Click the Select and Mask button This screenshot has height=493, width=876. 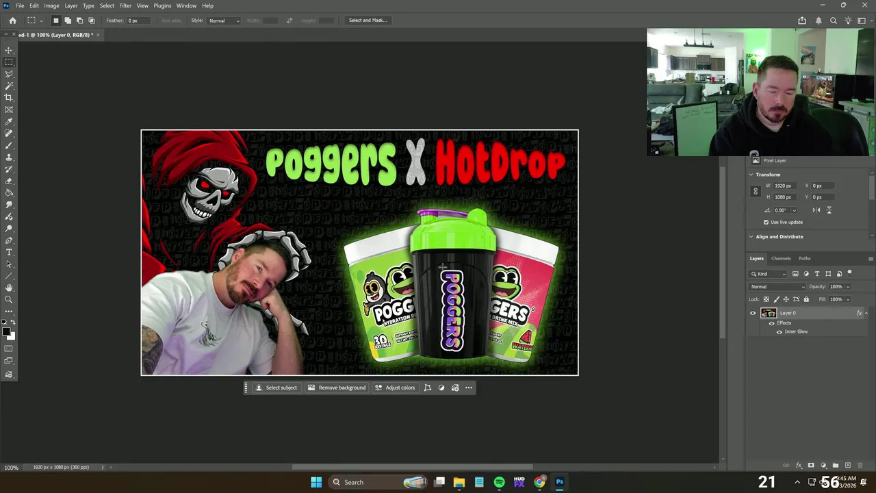click(x=368, y=21)
